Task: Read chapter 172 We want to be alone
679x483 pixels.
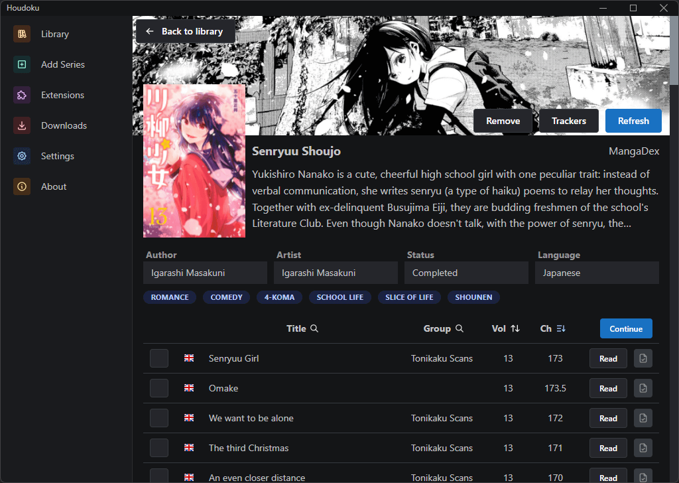Action: [x=608, y=418]
